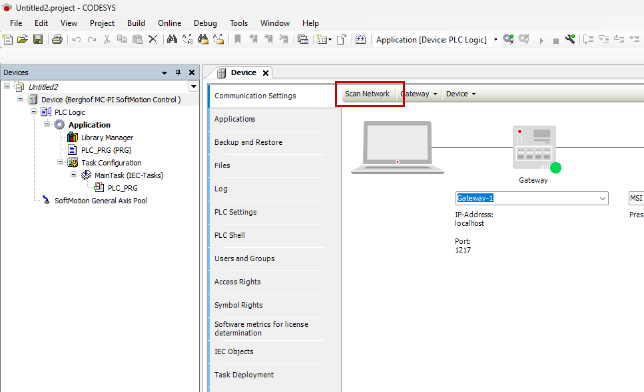Image resolution: width=644 pixels, height=392 pixels.
Task: Click the debug wrench icon
Action: tap(570, 39)
